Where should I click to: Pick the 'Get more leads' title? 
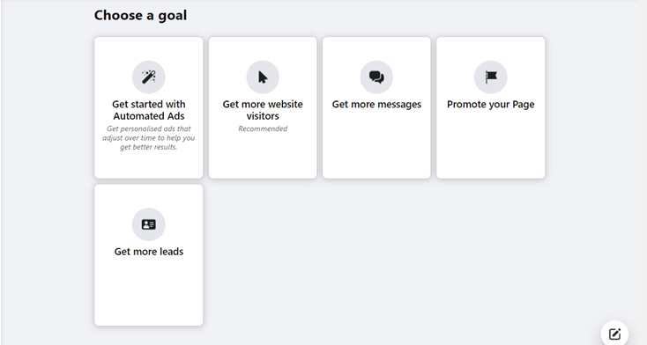149,252
